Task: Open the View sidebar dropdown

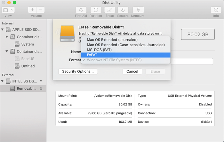Action: click(8, 10)
